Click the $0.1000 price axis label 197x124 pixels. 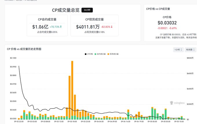(13, 58)
